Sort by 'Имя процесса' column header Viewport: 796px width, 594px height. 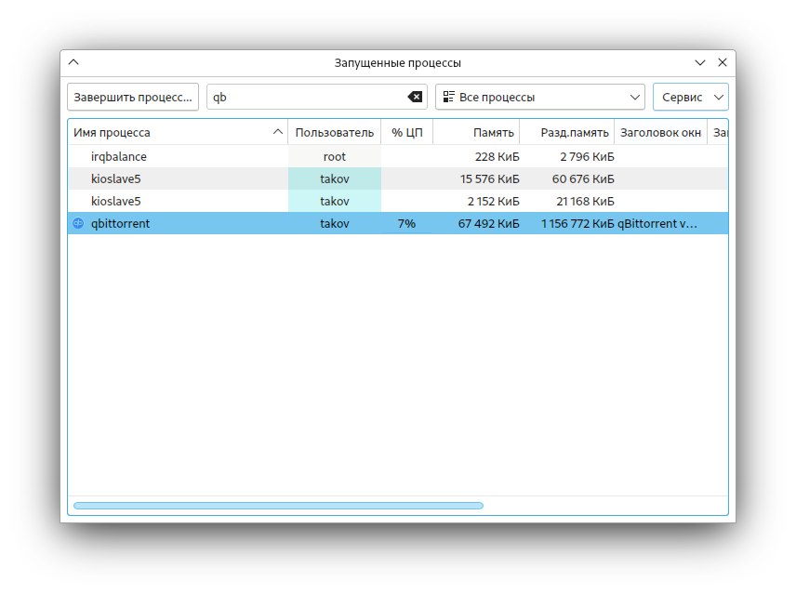[x=178, y=132]
